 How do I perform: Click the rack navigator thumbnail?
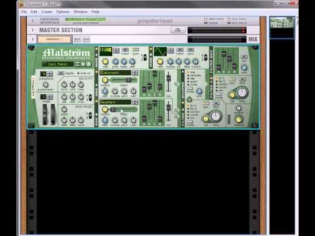282,27
